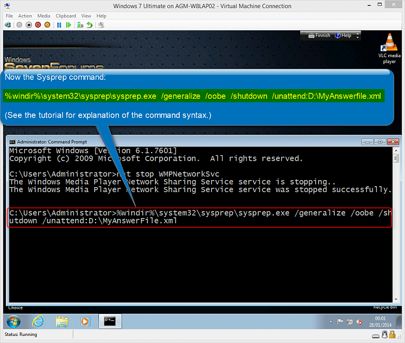Screen dimensions: 405x343
Task: Launch Windows Media Player from the taskbar
Action: click(85, 321)
